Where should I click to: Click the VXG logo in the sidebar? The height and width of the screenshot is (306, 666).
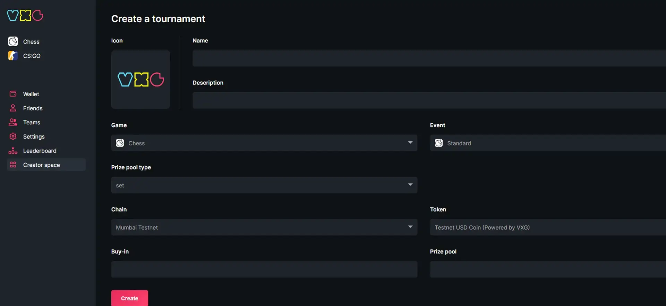pyautogui.click(x=25, y=15)
